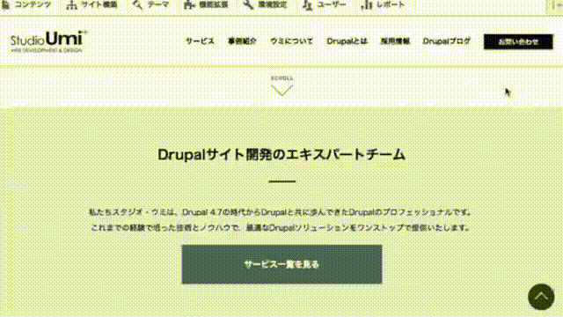Go to the 事例紹介 navigation link
Screen dimensions: 563x317
tap(242, 41)
